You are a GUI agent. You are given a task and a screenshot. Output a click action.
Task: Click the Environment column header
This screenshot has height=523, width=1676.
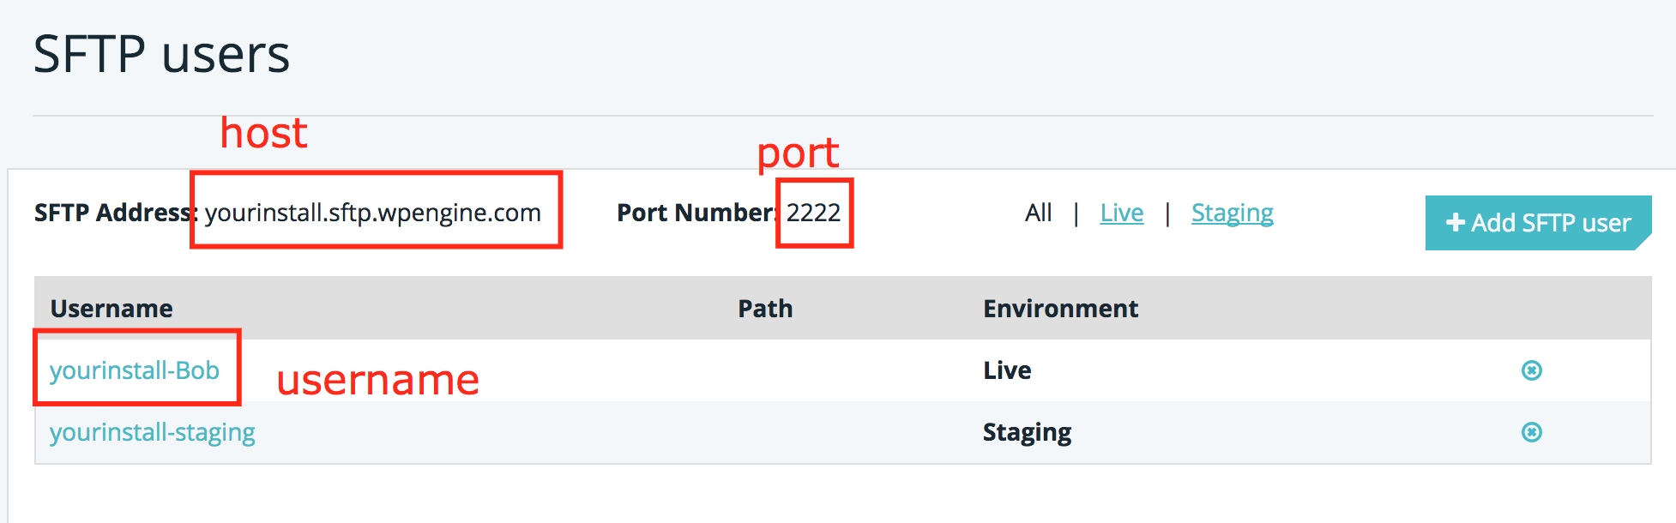pos(1060,309)
